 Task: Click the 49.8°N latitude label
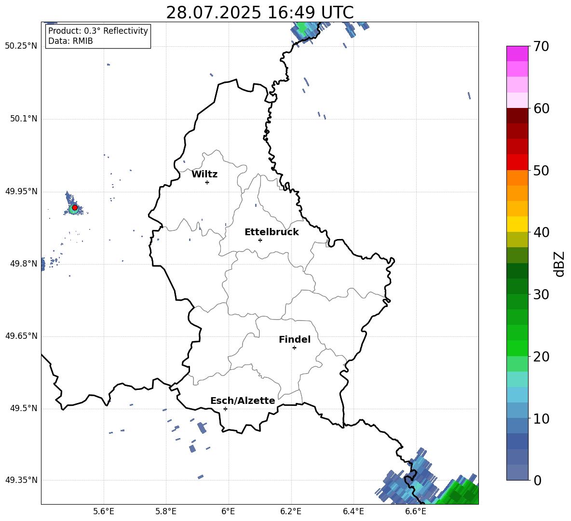(x=24, y=264)
